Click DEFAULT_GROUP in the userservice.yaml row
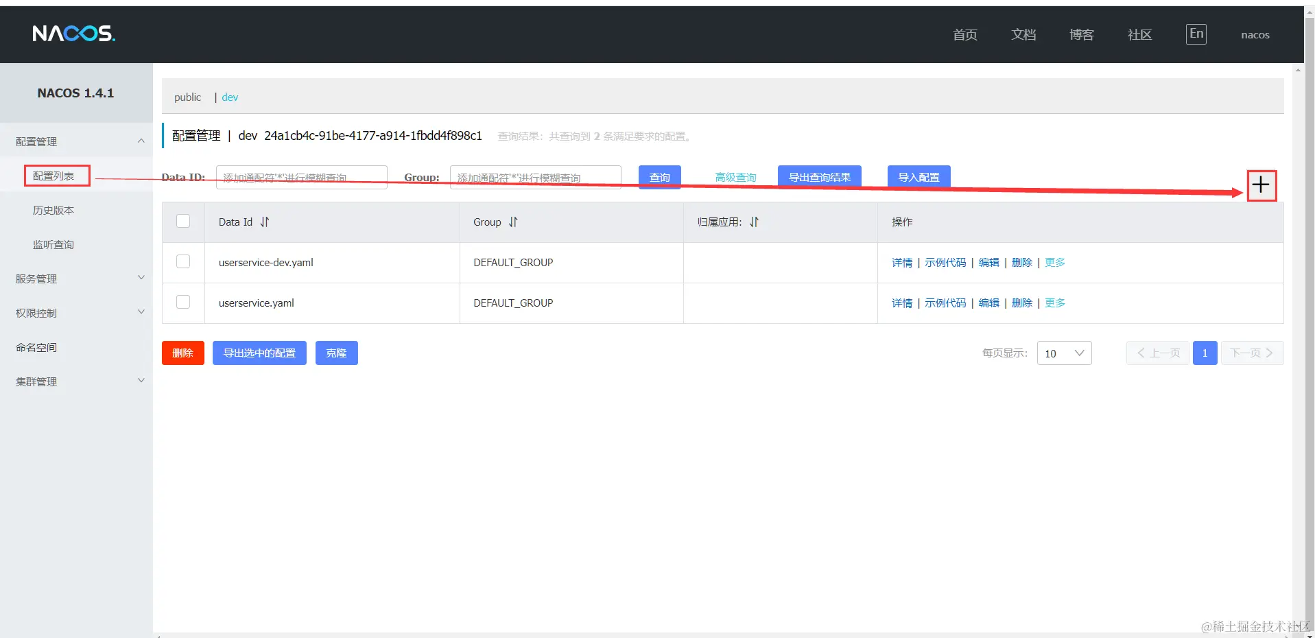Viewport: 1315px width, 638px height. 513,303
